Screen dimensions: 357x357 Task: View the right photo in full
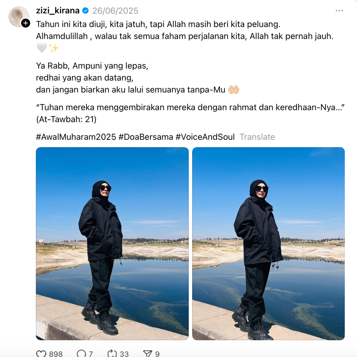[268, 244]
